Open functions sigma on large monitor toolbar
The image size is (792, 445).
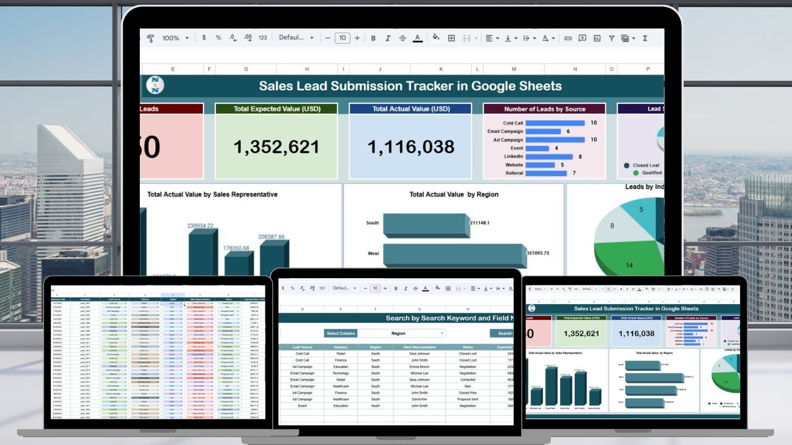pos(645,38)
